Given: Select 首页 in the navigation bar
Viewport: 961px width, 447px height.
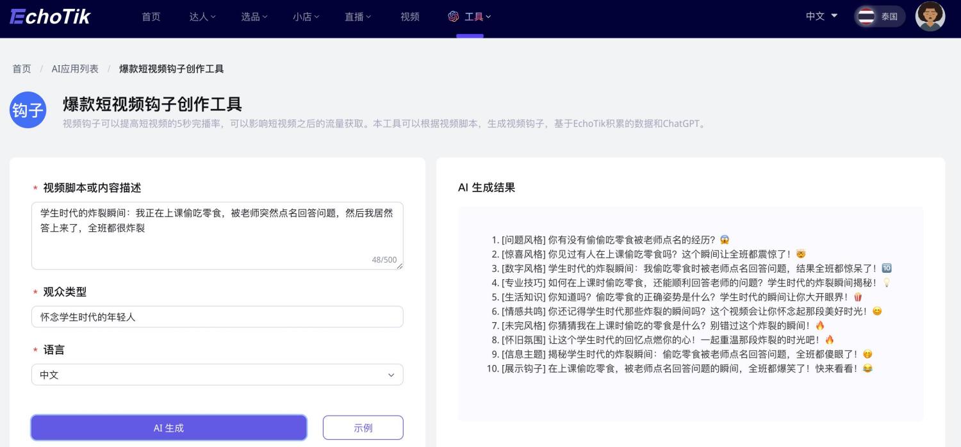Looking at the screenshot, I should click(151, 17).
